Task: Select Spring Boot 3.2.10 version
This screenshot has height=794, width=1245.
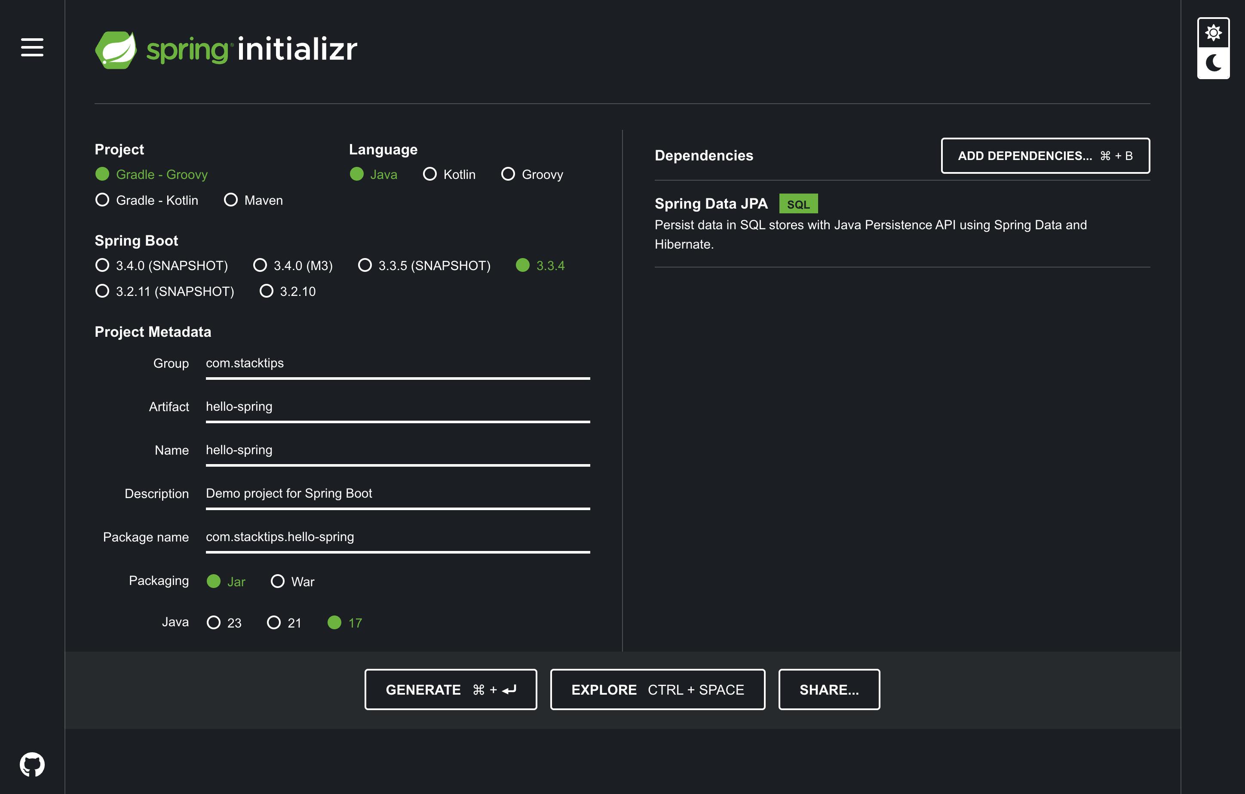Action: pos(288,291)
